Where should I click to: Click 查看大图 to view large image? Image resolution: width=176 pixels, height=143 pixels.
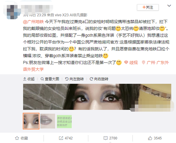click(50, 79)
